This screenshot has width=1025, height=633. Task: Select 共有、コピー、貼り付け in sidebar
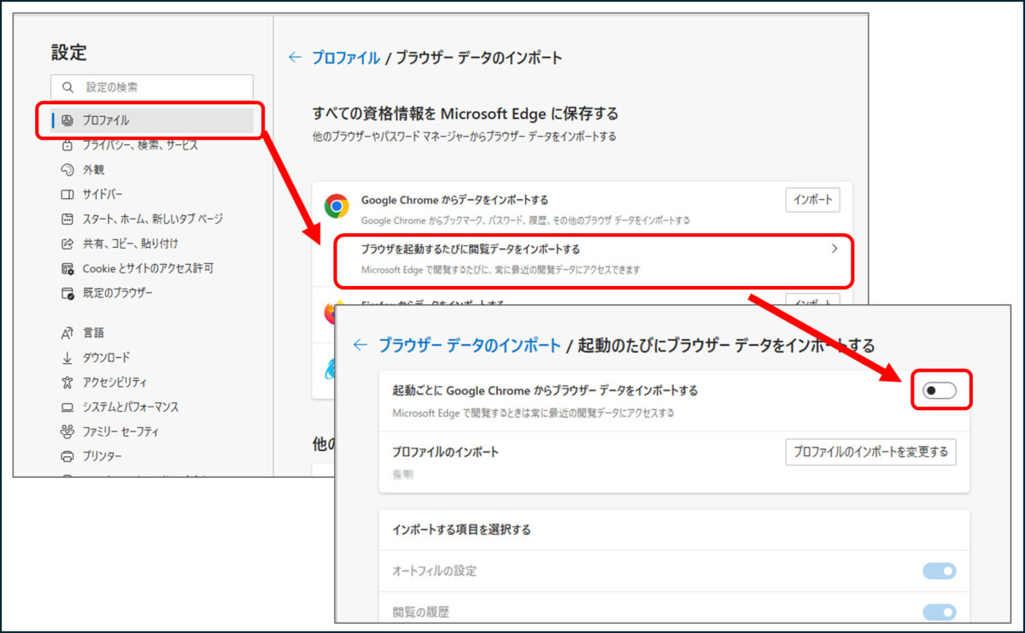click(x=131, y=243)
